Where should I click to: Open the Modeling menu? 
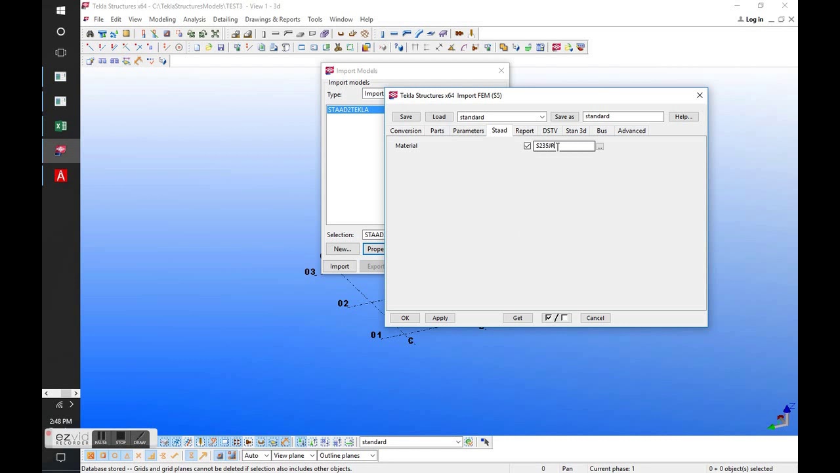[162, 19]
